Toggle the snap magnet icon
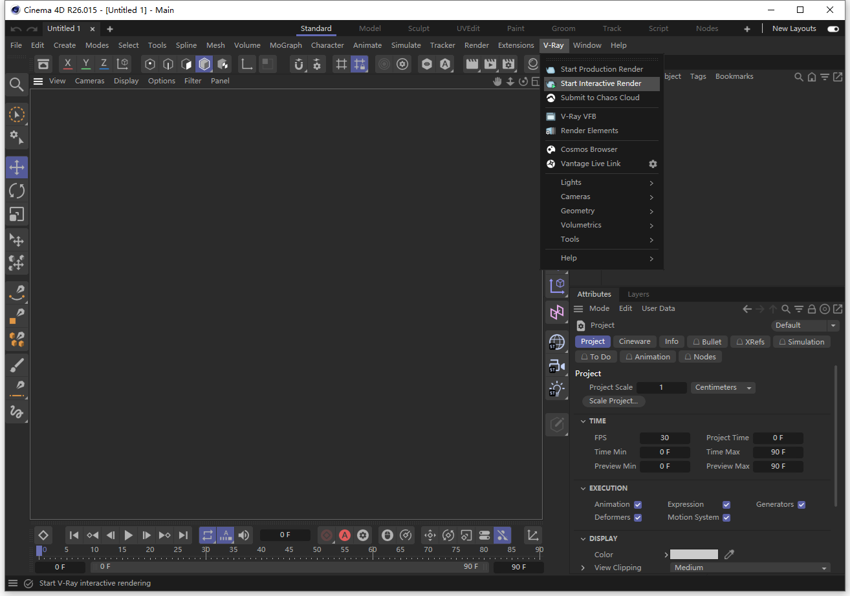 coord(298,64)
